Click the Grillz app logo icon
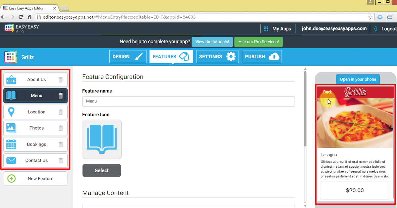397x208 pixels. click(10, 56)
